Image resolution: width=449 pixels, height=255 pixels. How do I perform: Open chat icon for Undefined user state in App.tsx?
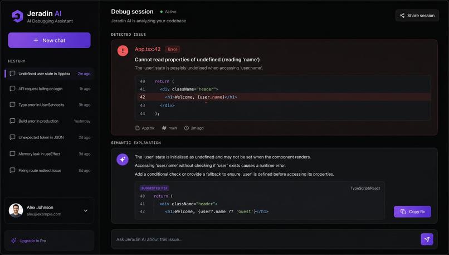point(12,74)
